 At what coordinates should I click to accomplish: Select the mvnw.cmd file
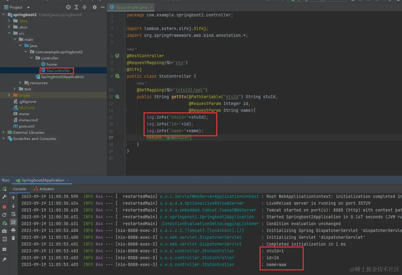[x=25, y=120]
